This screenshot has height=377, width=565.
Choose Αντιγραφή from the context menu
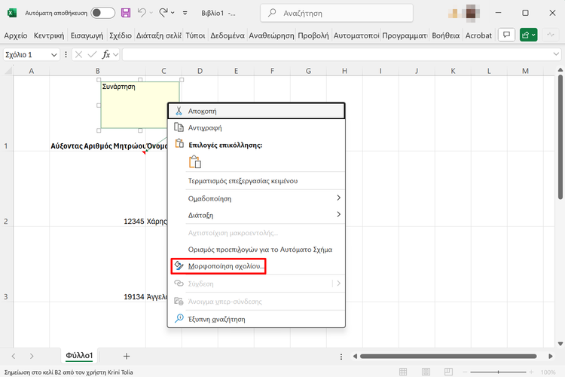click(x=256, y=127)
